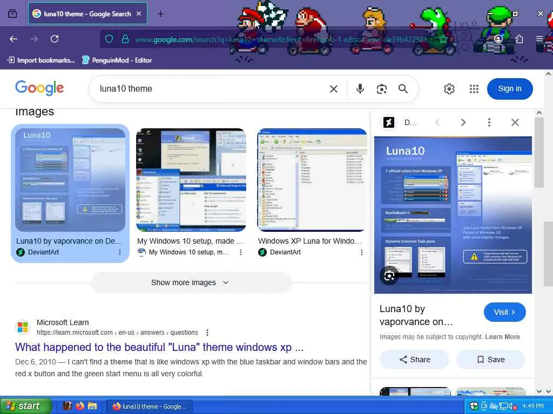Open options for Luna10 by vaporvance result
Image resolution: width=553 pixels, height=414 pixels.
pos(120,252)
